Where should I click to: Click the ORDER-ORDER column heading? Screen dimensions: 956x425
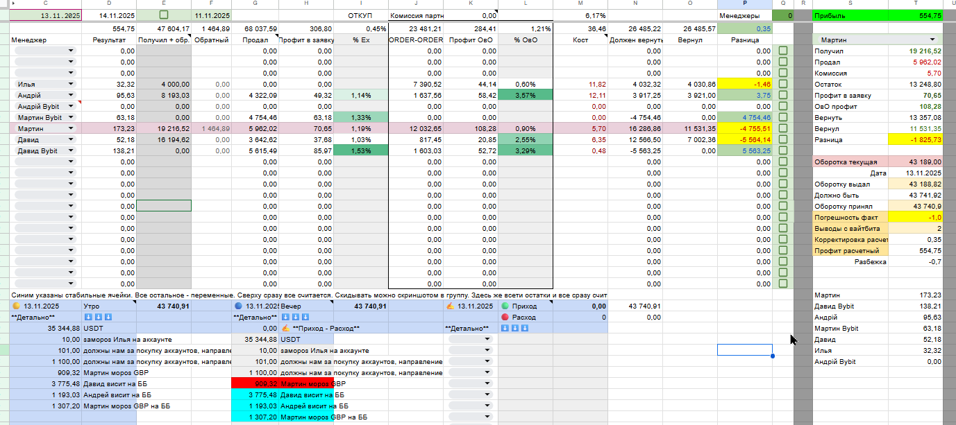tap(415, 40)
